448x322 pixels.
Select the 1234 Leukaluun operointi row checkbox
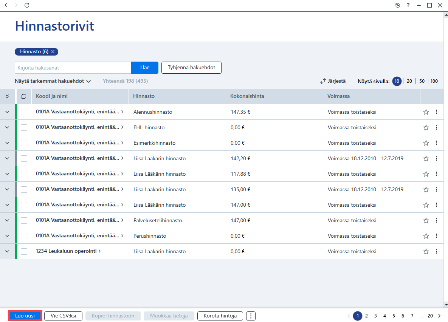coord(24,251)
